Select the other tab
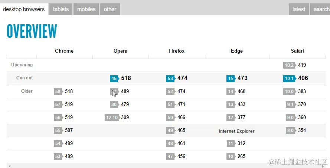This screenshot has height=168, width=330. click(x=110, y=9)
